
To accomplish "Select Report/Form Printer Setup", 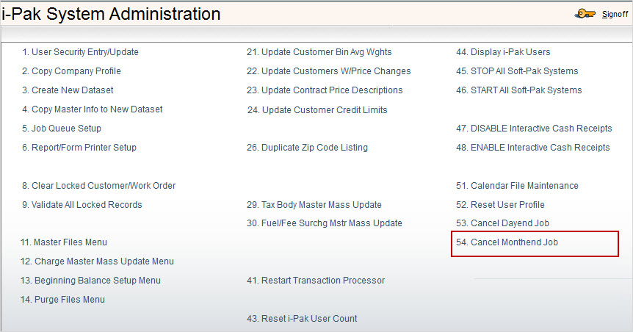I will (x=79, y=148).
